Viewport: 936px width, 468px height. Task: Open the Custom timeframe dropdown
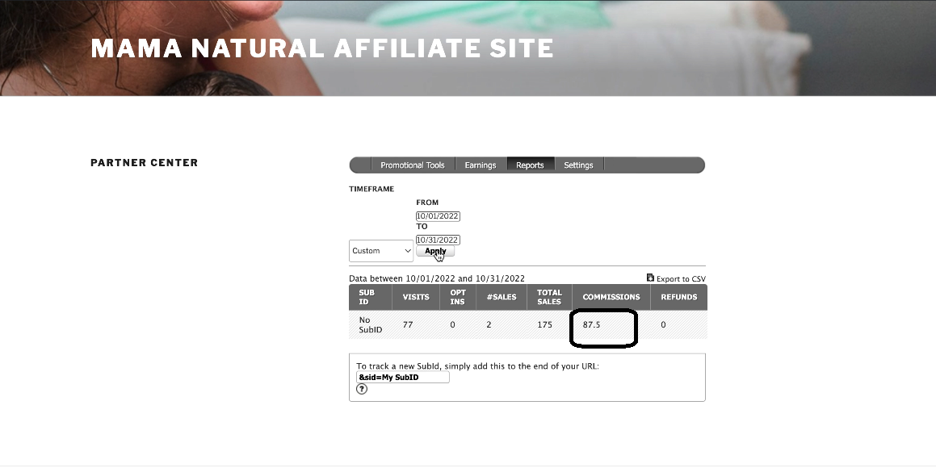(381, 251)
